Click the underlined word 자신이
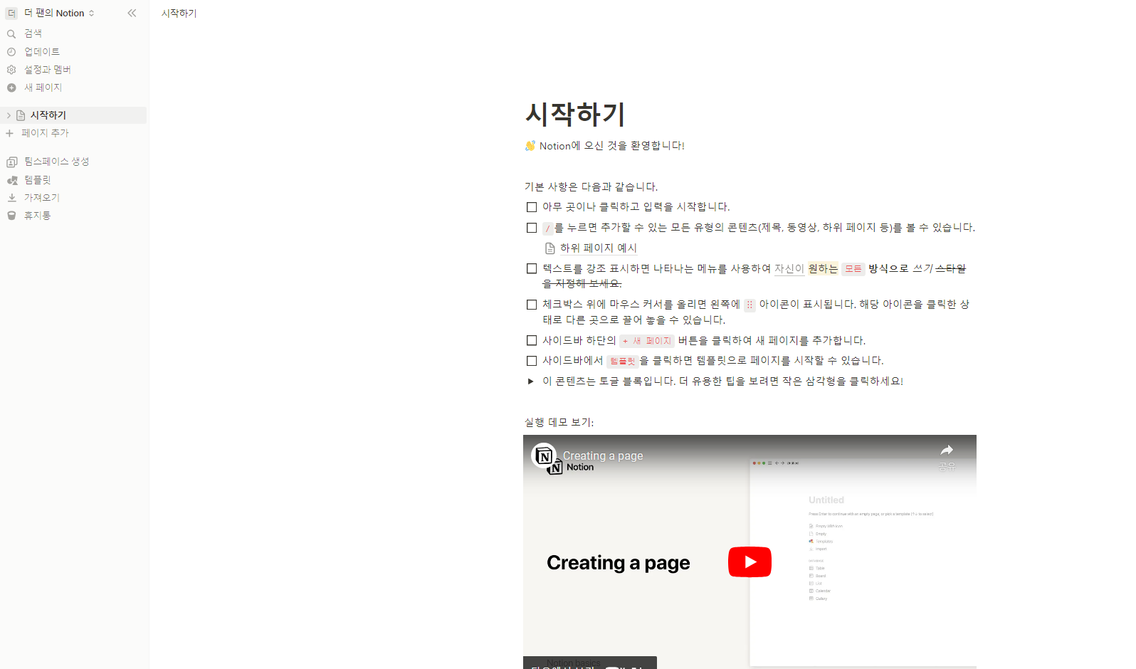The height and width of the screenshot is (669, 1136). [x=789, y=268]
